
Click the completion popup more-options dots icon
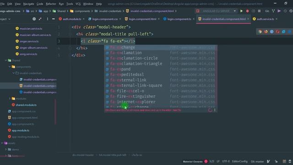pyautogui.click(x=215, y=110)
